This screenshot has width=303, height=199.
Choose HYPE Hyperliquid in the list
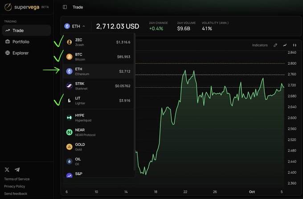coord(98,118)
